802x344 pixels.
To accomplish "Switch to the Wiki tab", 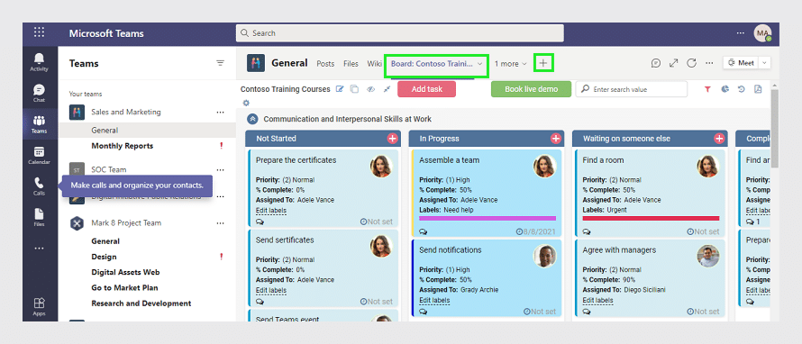I will pos(374,64).
